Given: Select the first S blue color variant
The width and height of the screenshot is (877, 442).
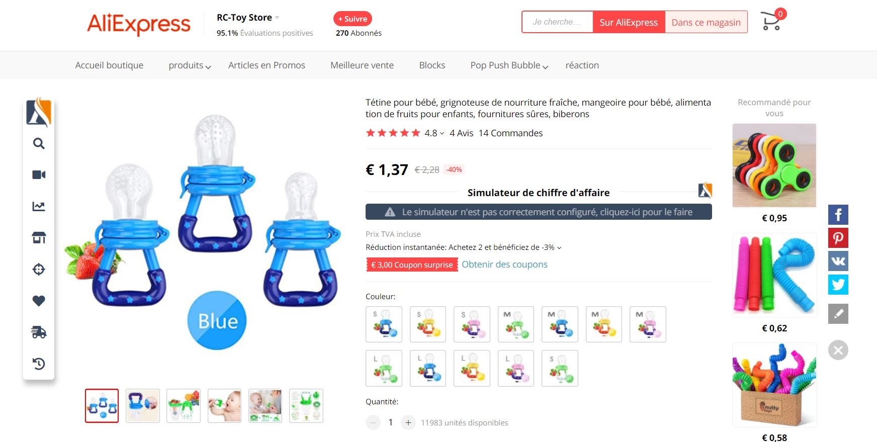Looking at the screenshot, I should click(x=384, y=324).
